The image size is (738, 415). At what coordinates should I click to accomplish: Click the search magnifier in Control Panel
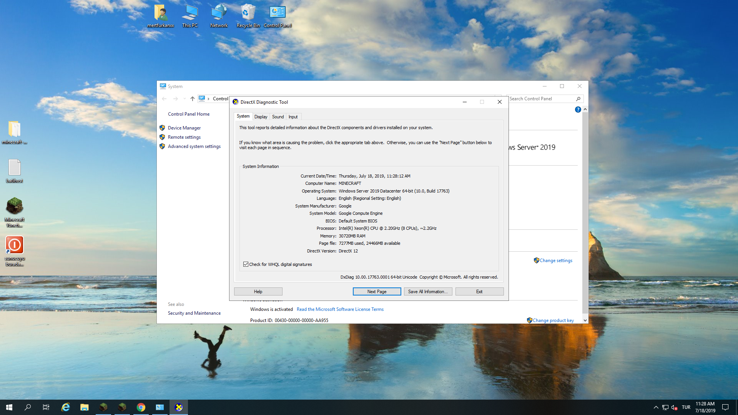click(x=578, y=99)
